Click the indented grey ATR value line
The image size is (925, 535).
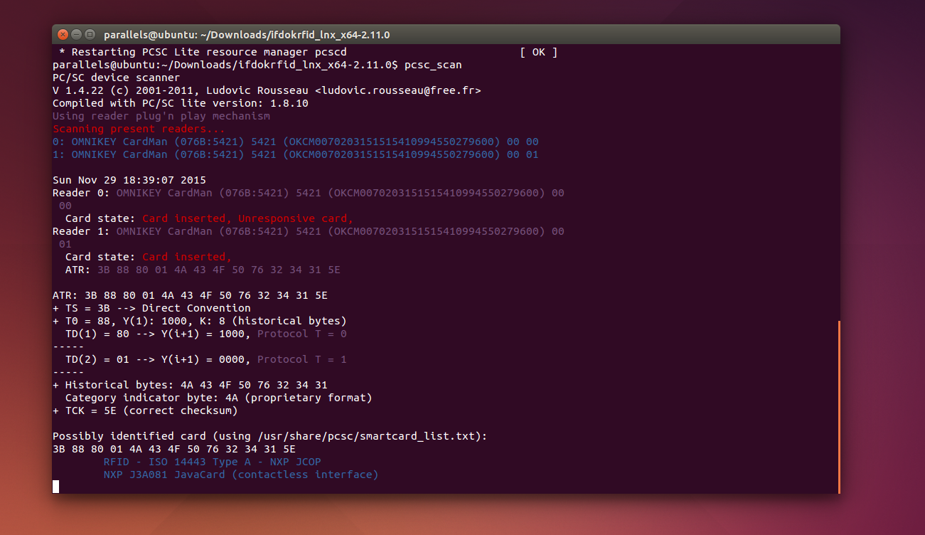(x=203, y=270)
